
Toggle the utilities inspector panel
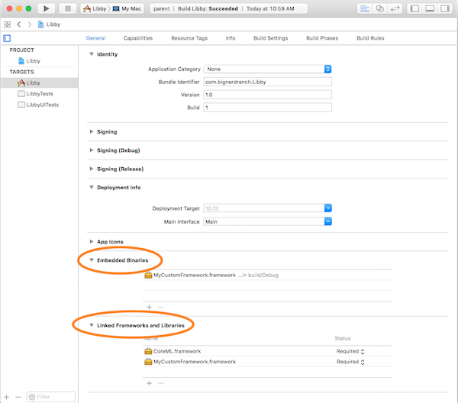(445, 8)
